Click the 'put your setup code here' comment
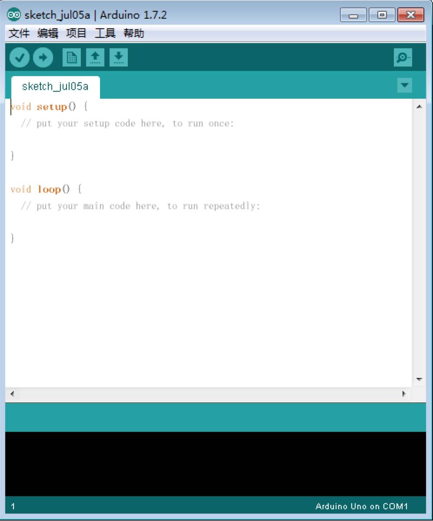Image resolution: width=433 pixels, height=521 pixels. [x=127, y=124]
